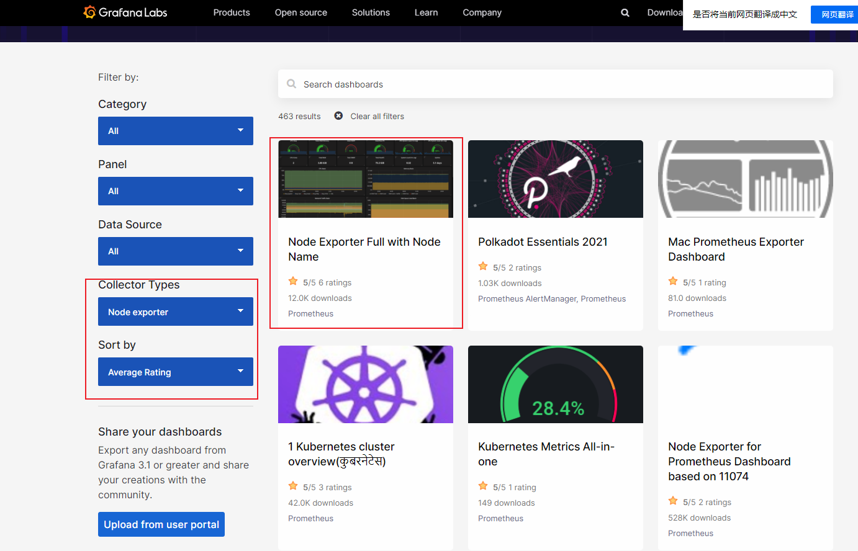
Task: Click '528K downloads' text
Action: (699, 517)
